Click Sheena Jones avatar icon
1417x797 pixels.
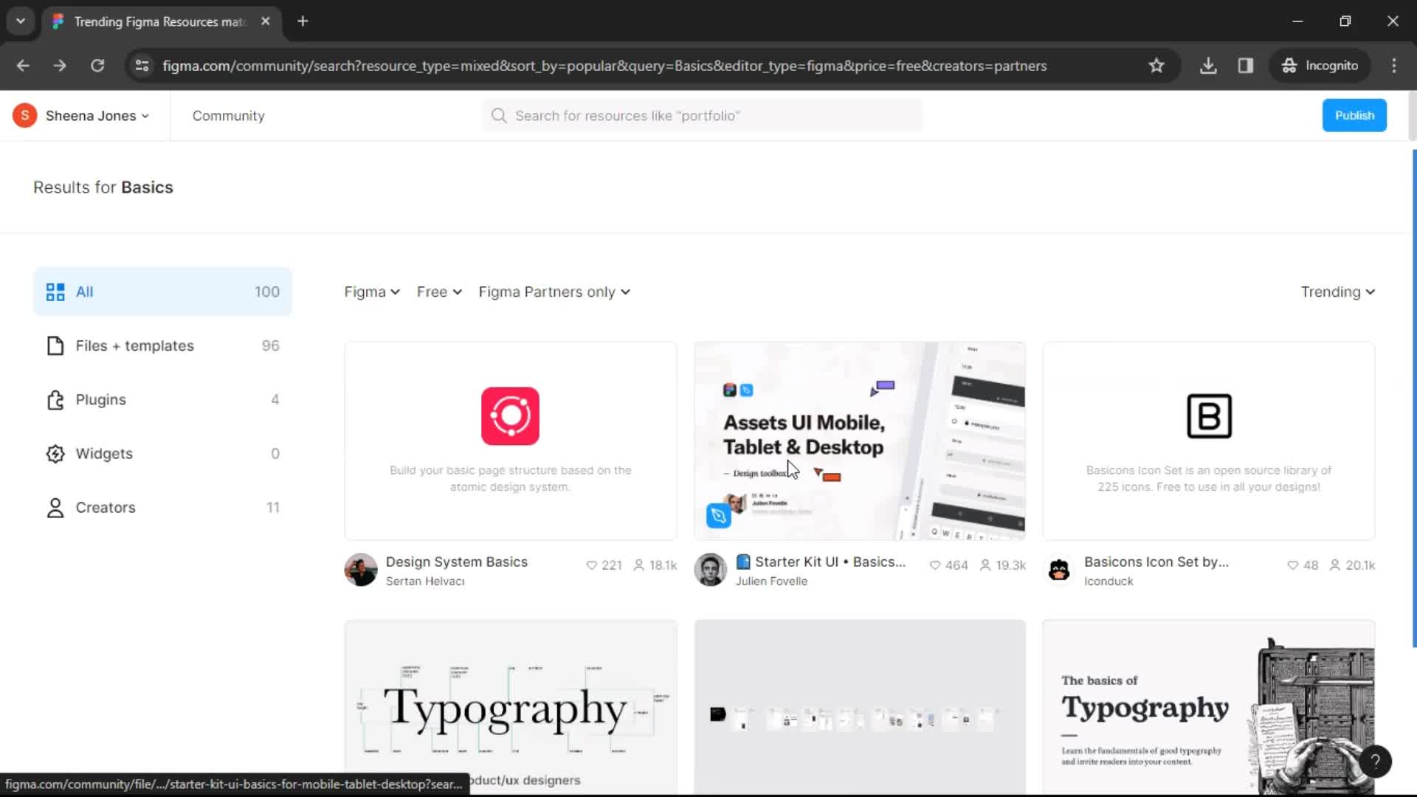(x=25, y=116)
